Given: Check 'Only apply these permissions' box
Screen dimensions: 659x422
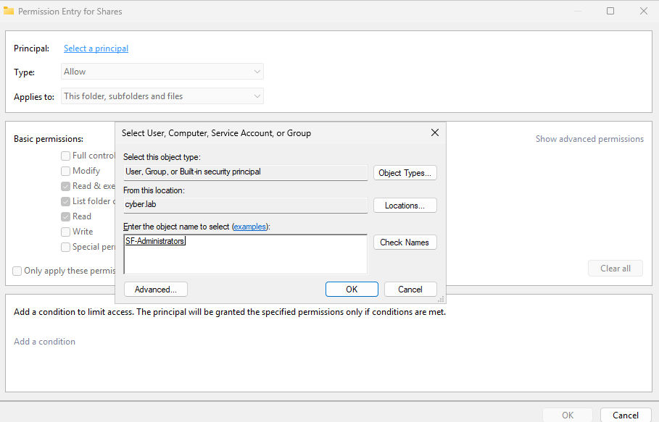Looking at the screenshot, I should pyautogui.click(x=17, y=271).
